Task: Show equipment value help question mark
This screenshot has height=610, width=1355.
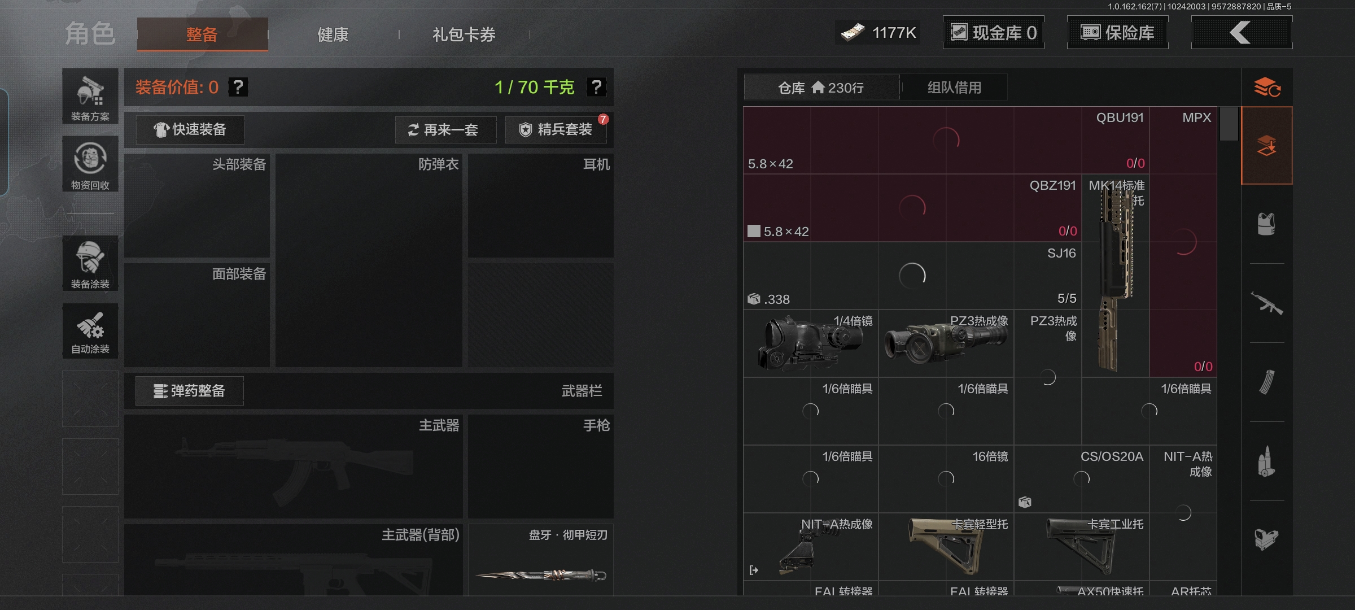Action: click(238, 87)
